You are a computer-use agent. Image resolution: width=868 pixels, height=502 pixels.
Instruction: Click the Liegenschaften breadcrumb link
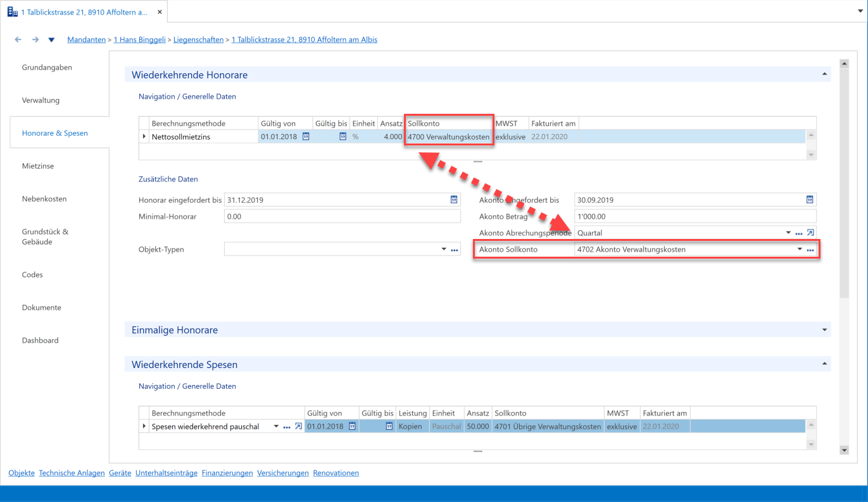[198, 40]
